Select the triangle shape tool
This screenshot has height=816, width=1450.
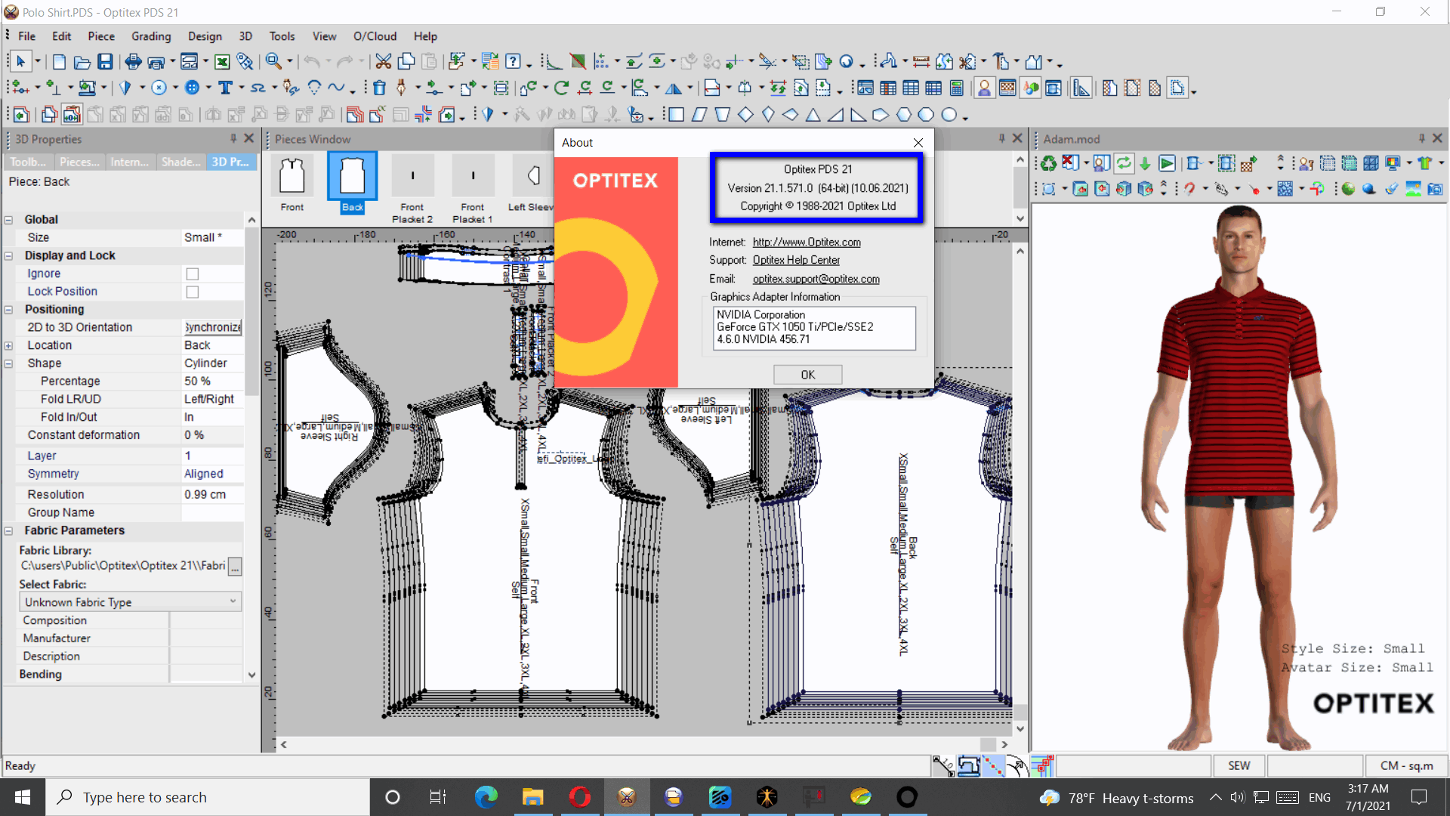[x=813, y=115]
